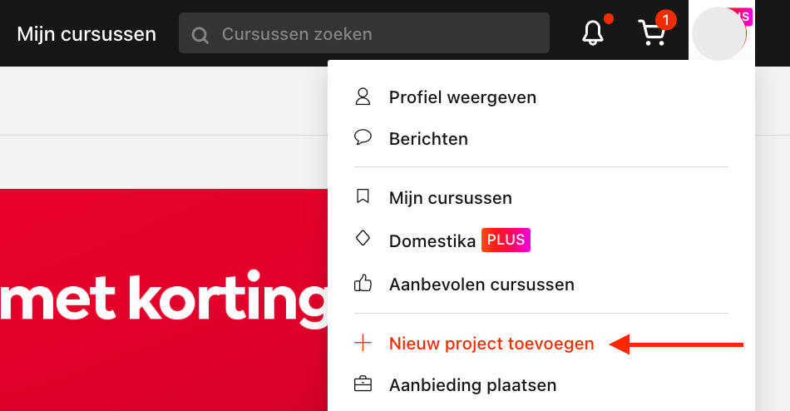This screenshot has height=411, width=790.
Task: Select Aanbieding plaatsen menu item
Action: click(x=472, y=385)
